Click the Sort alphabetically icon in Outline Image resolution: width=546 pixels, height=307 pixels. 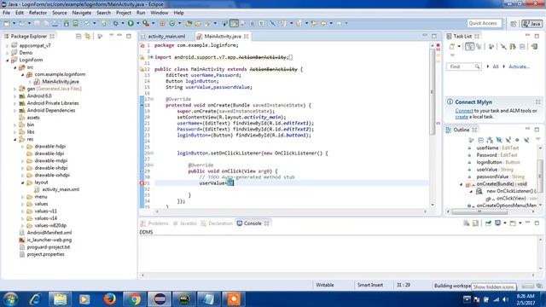[x=490, y=140]
